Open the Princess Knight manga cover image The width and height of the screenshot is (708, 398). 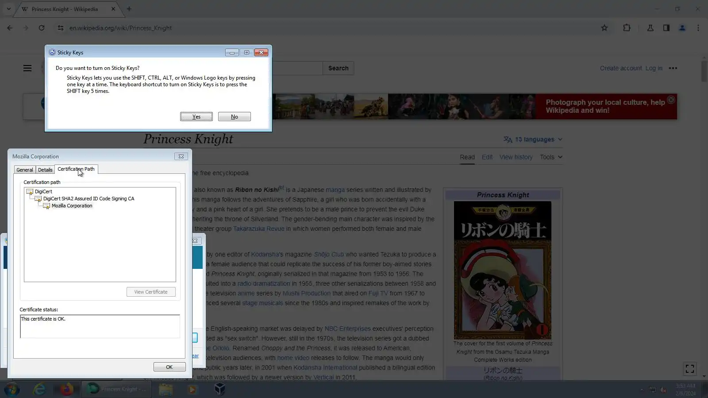click(x=503, y=270)
